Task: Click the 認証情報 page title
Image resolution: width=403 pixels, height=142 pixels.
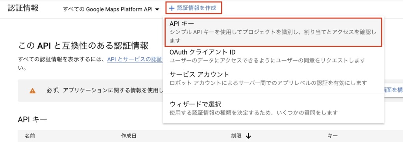Action: 23,8
